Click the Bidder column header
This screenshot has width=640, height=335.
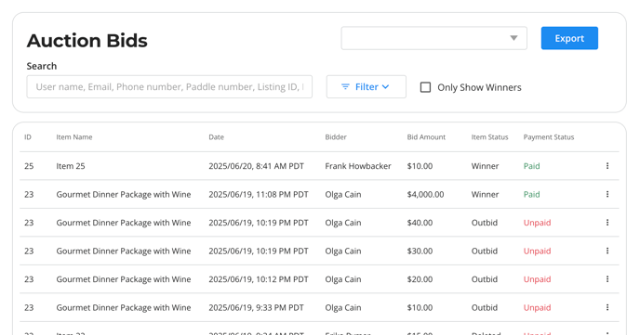pyautogui.click(x=336, y=137)
